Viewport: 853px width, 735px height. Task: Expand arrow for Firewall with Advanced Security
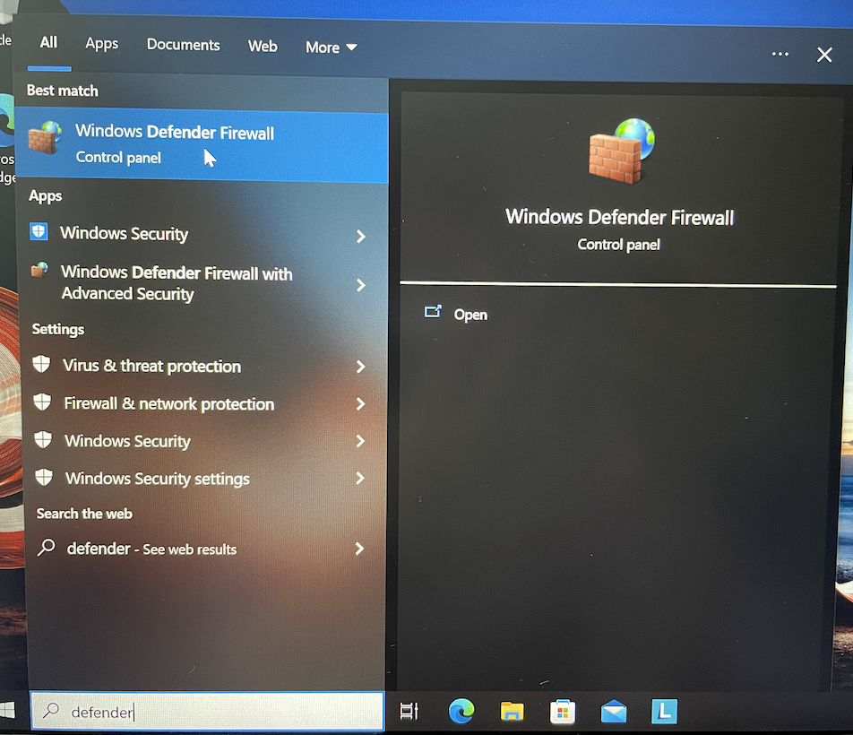point(361,285)
